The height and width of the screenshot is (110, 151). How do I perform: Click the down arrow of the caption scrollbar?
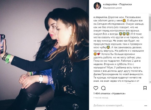[150, 82]
